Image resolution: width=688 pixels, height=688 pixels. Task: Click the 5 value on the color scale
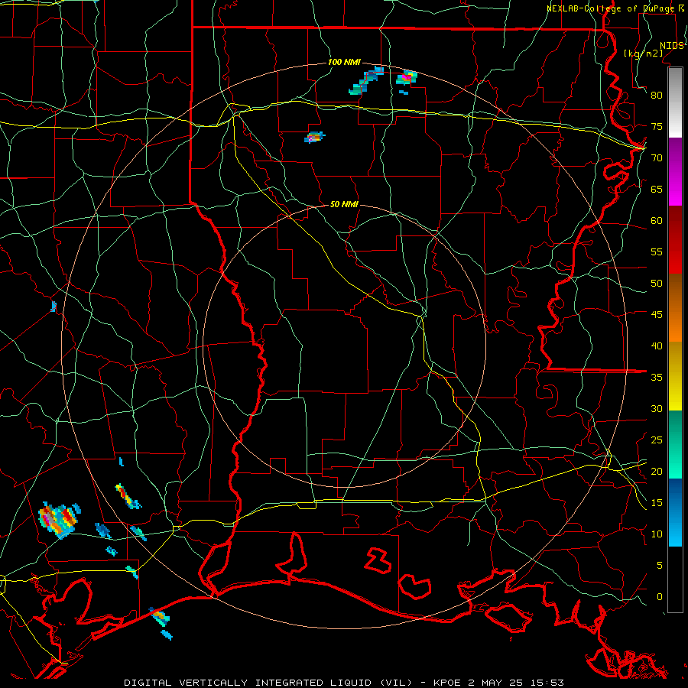660,566
